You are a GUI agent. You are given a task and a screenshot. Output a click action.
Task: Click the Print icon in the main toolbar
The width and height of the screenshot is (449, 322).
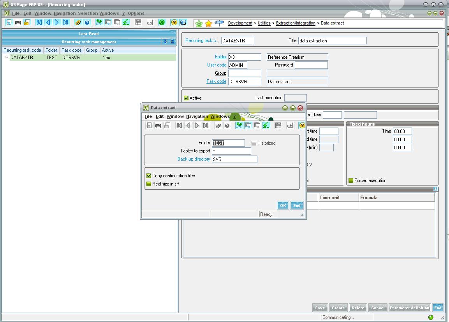pyautogui.click(x=18, y=22)
